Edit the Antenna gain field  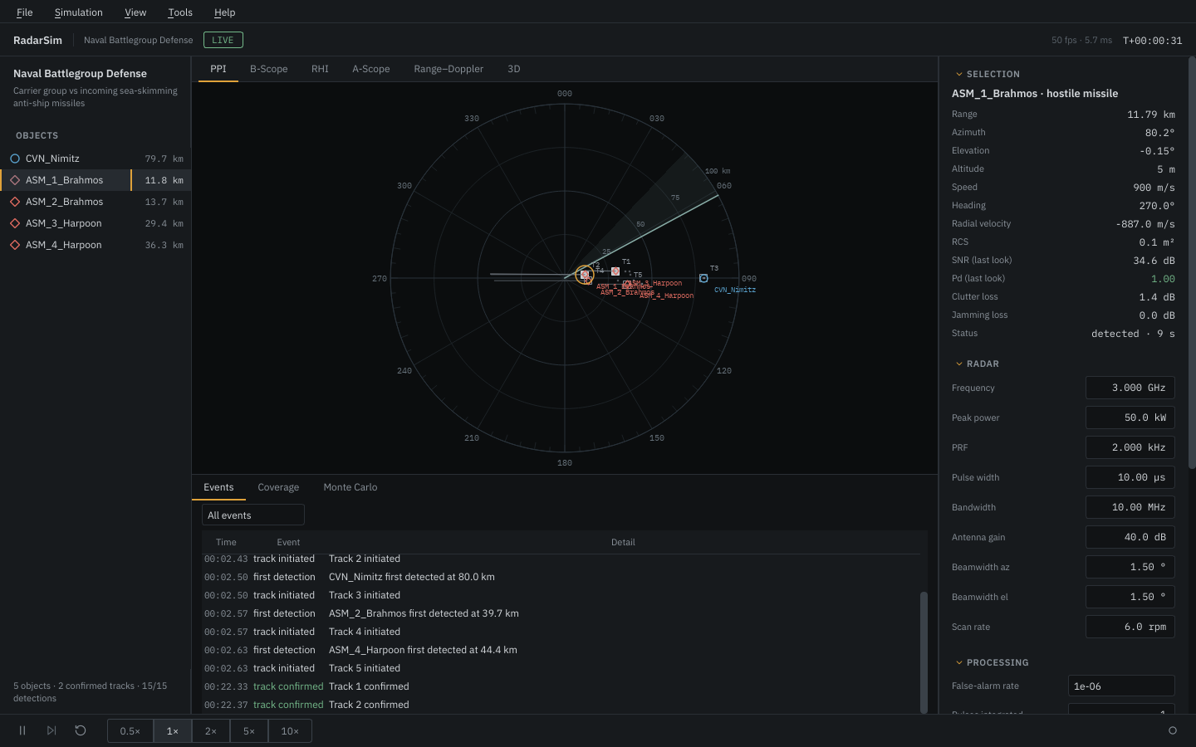1130,537
